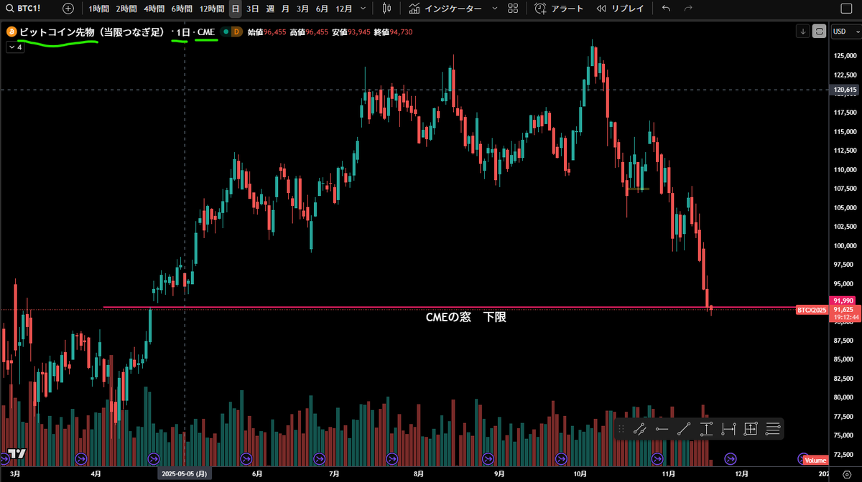Click the down arrow icon beside USD
Image resolution: width=862 pixels, height=482 pixels.
(803, 32)
